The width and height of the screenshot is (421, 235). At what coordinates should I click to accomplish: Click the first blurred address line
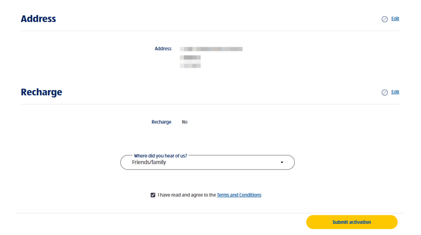tap(211, 49)
